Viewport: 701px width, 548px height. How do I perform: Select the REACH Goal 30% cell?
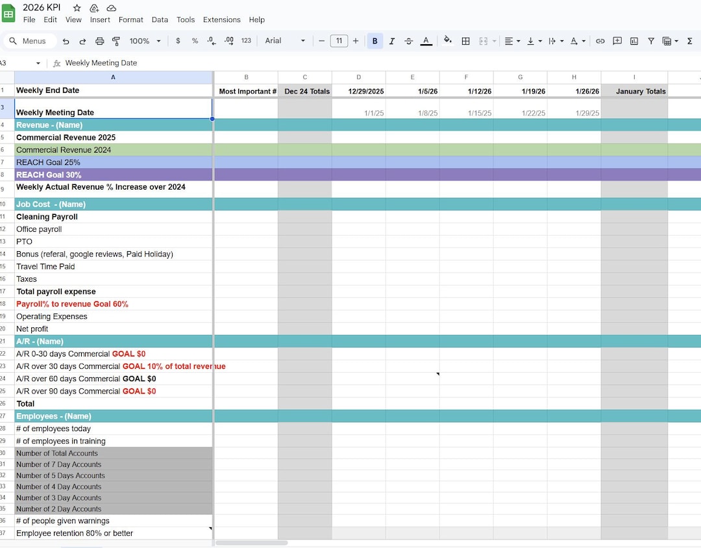click(x=113, y=175)
